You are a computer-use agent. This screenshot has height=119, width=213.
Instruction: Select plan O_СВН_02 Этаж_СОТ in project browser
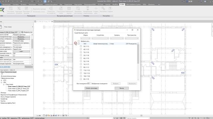coord(19,87)
